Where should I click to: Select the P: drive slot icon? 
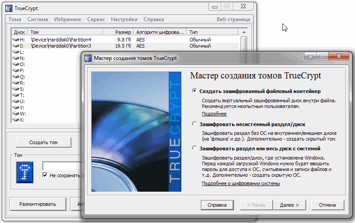16,71
